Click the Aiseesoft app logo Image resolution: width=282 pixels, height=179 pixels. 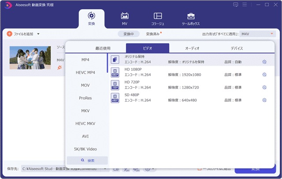tap(8, 5)
